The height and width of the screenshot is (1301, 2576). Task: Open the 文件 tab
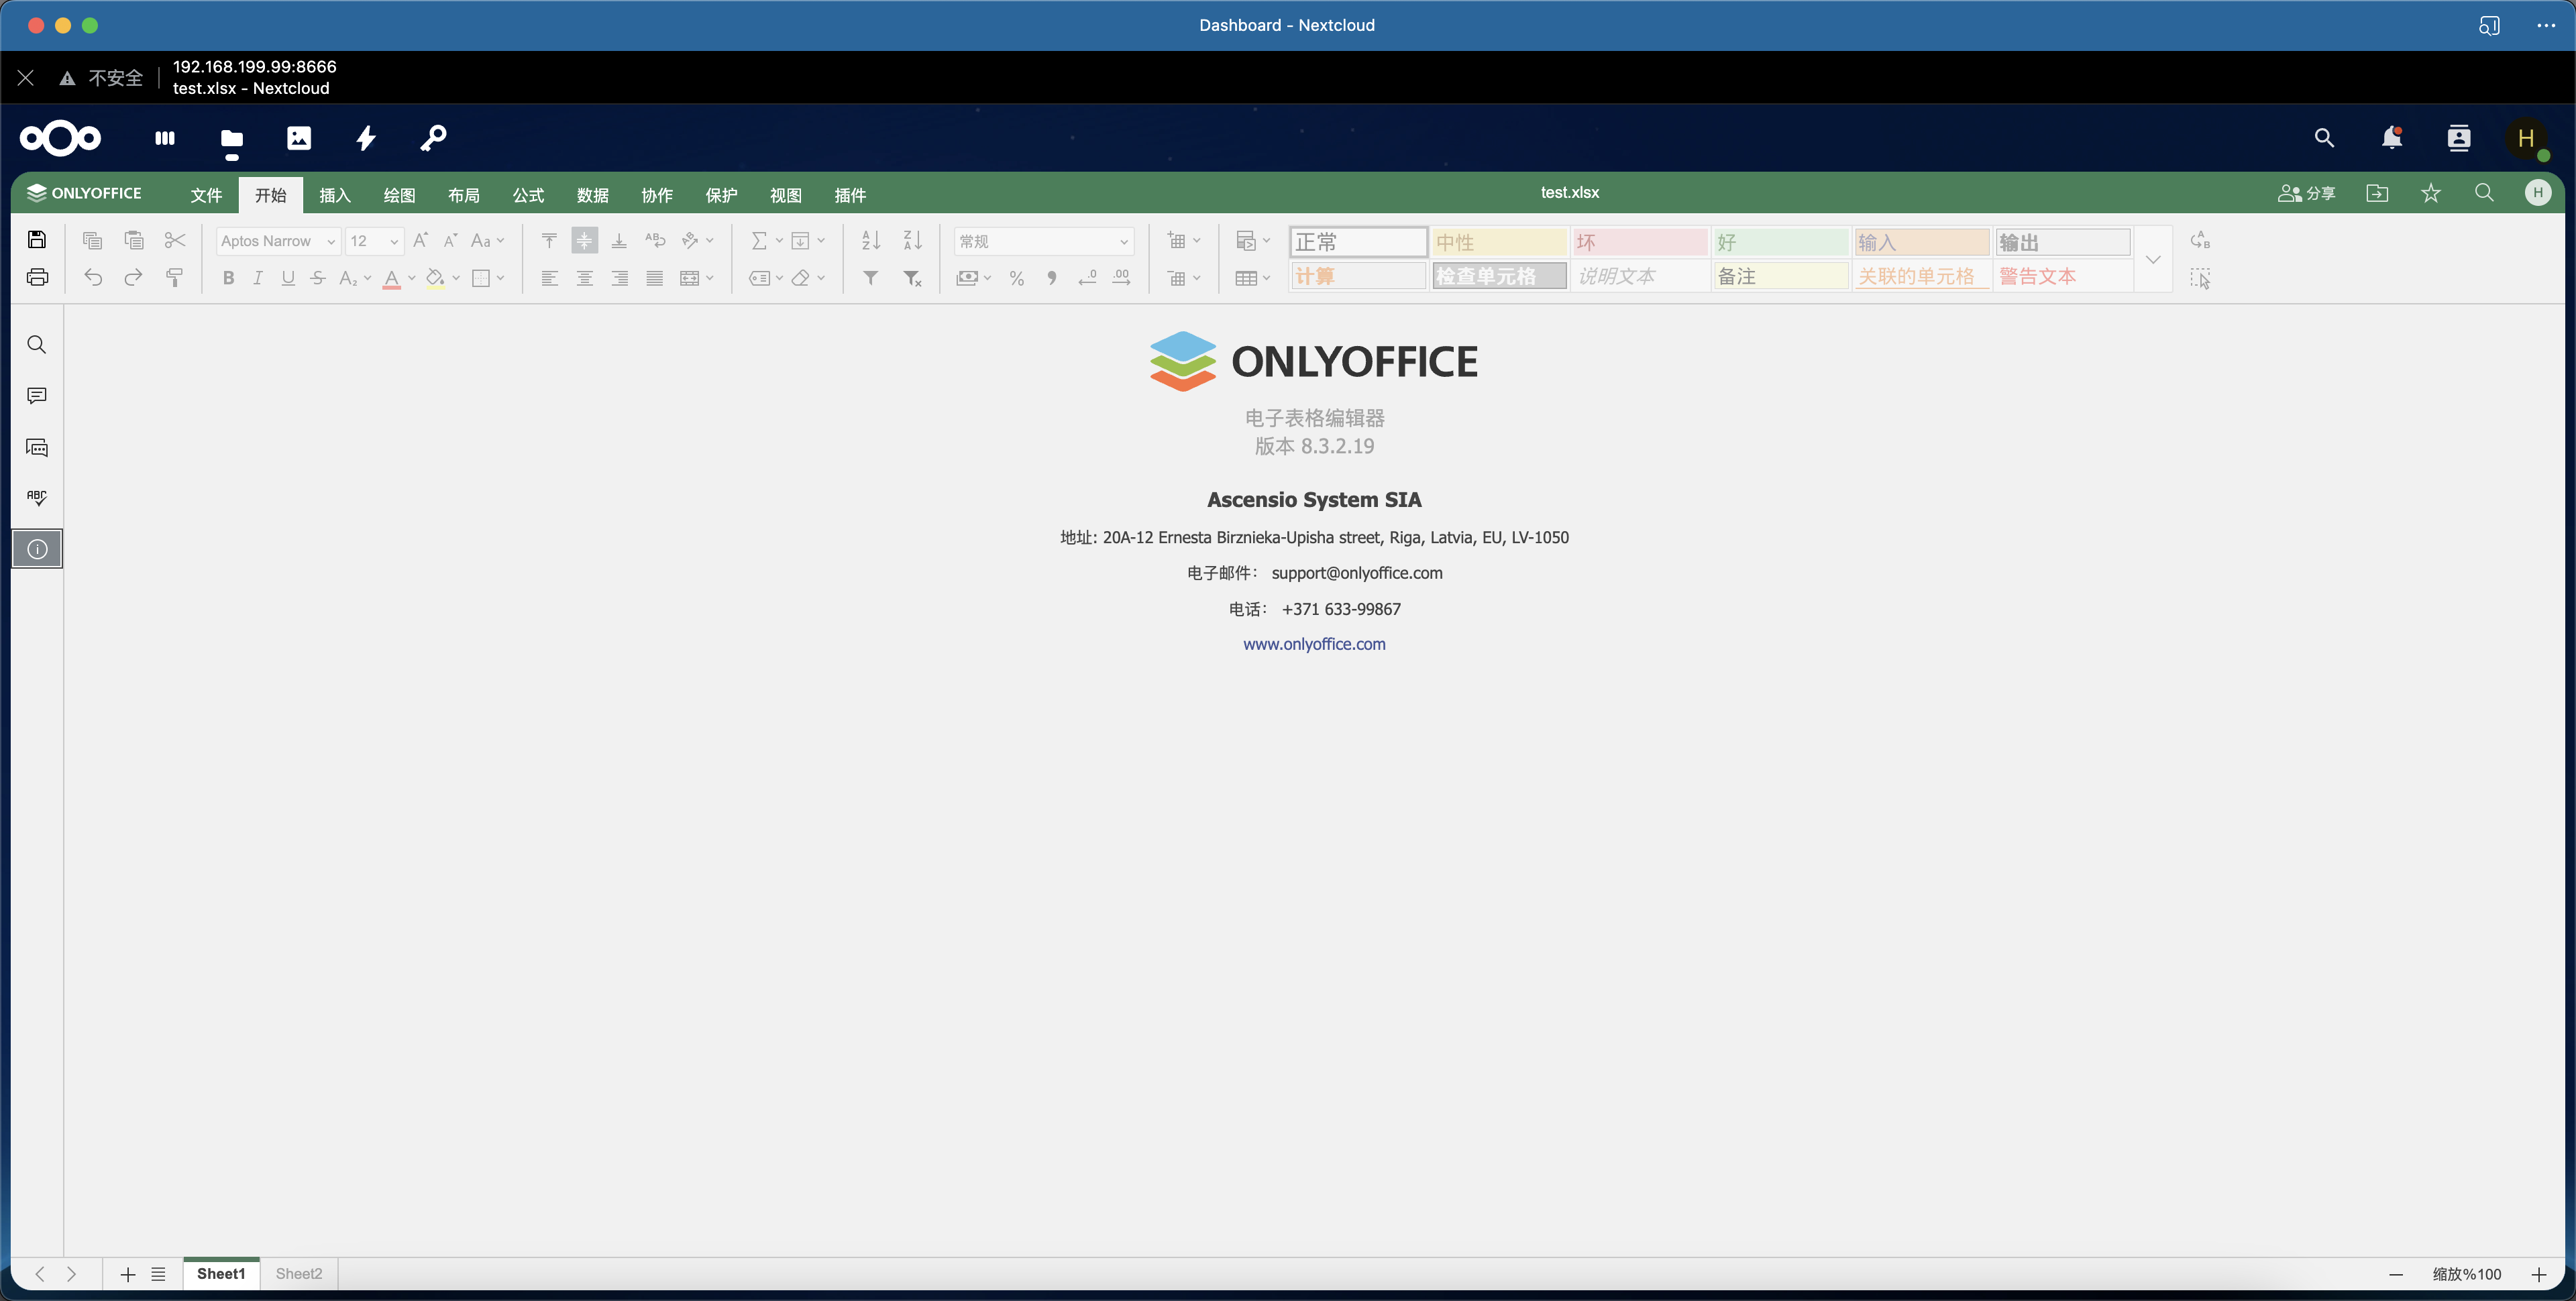206,195
